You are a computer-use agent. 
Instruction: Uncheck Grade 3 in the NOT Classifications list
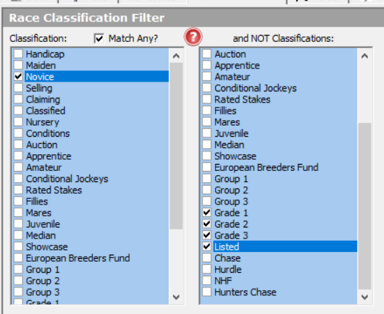(x=207, y=235)
